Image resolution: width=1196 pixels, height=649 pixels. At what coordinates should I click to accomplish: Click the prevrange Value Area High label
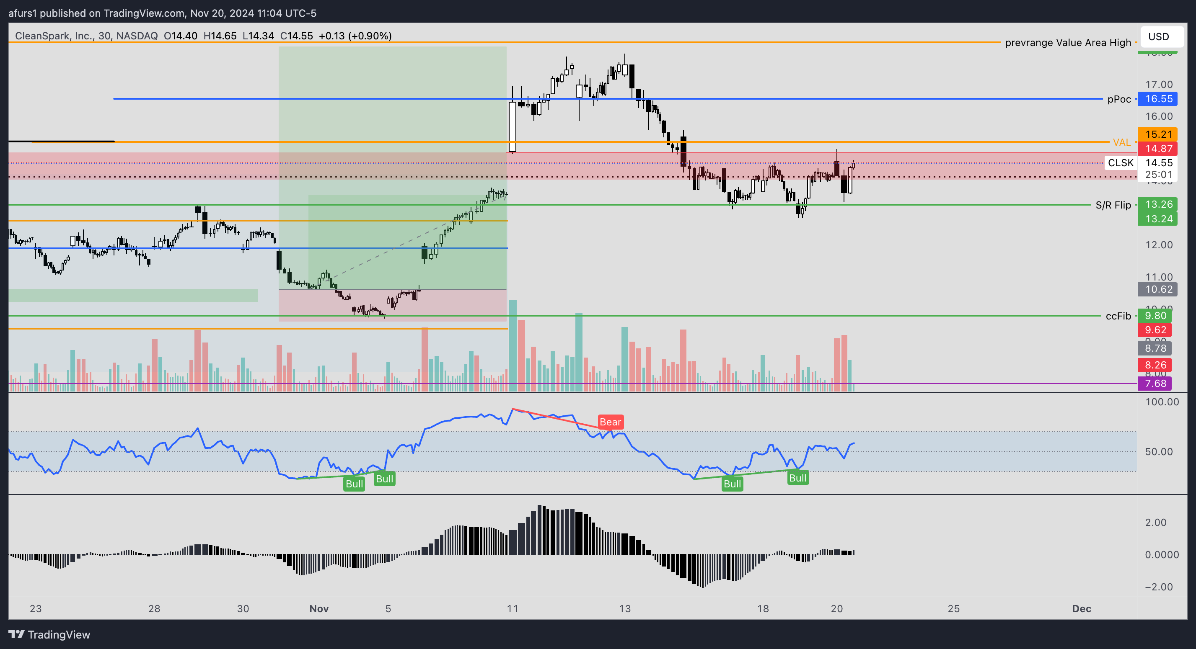pyautogui.click(x=1068, y=42)
